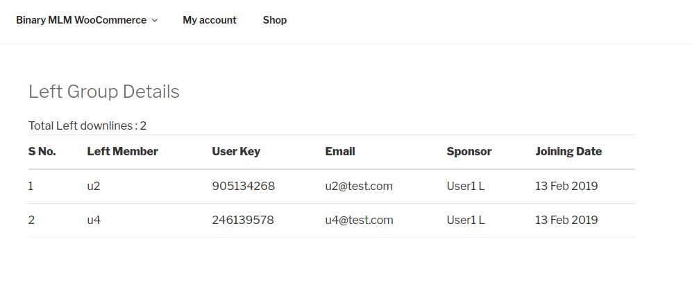692x294 pixels.
Task: Click the Total Left downlines text
Action: [x=87, y=126]
